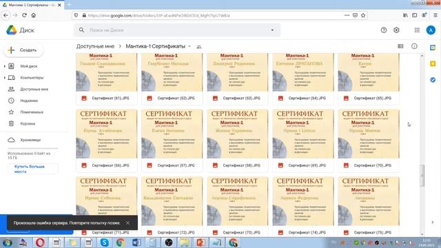Click the Create new button

coord(23,50)
